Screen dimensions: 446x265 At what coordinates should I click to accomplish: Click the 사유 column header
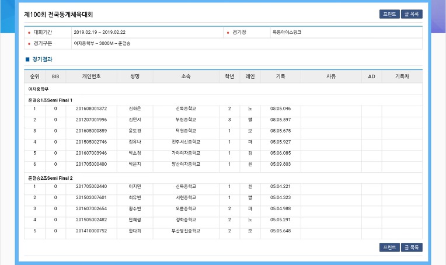(x=331, y=76)
